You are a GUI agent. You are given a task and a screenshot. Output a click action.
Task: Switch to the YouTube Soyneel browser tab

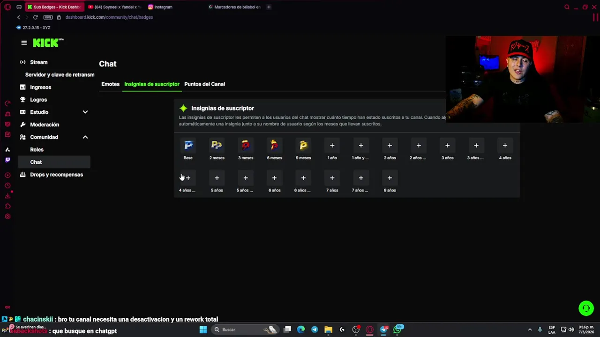click(x=115, y=7)
